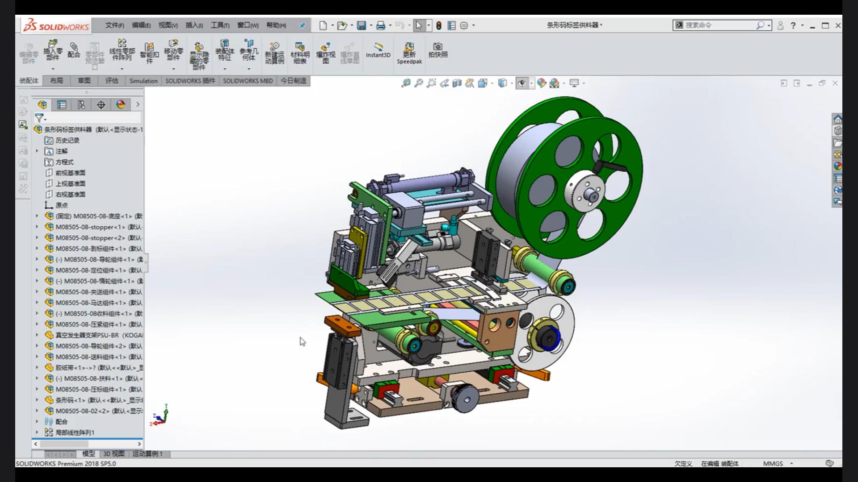
Task: Open Options gear icon in top toolbar
Action: (x=464, y=25)
